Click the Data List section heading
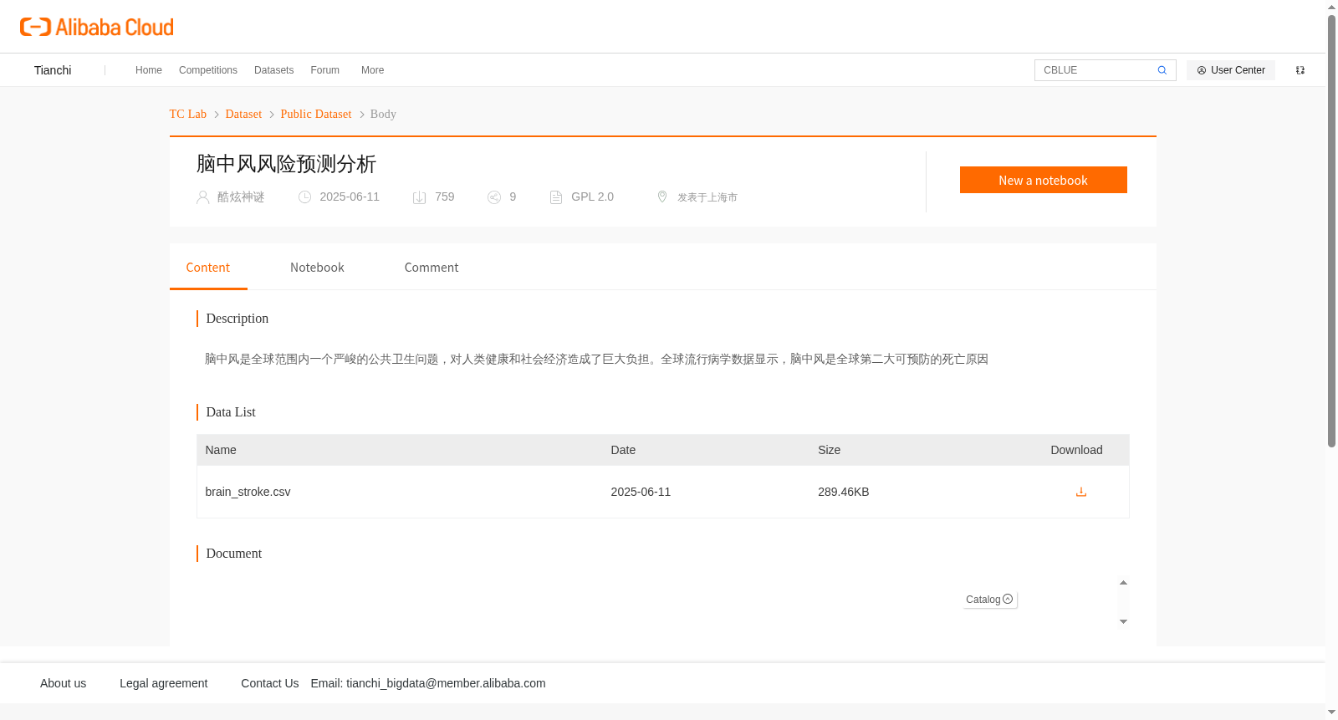 pyautogui.click(x=231, y=412)
